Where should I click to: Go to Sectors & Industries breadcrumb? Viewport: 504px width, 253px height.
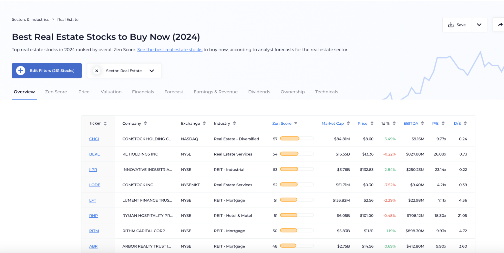(31, 19)
